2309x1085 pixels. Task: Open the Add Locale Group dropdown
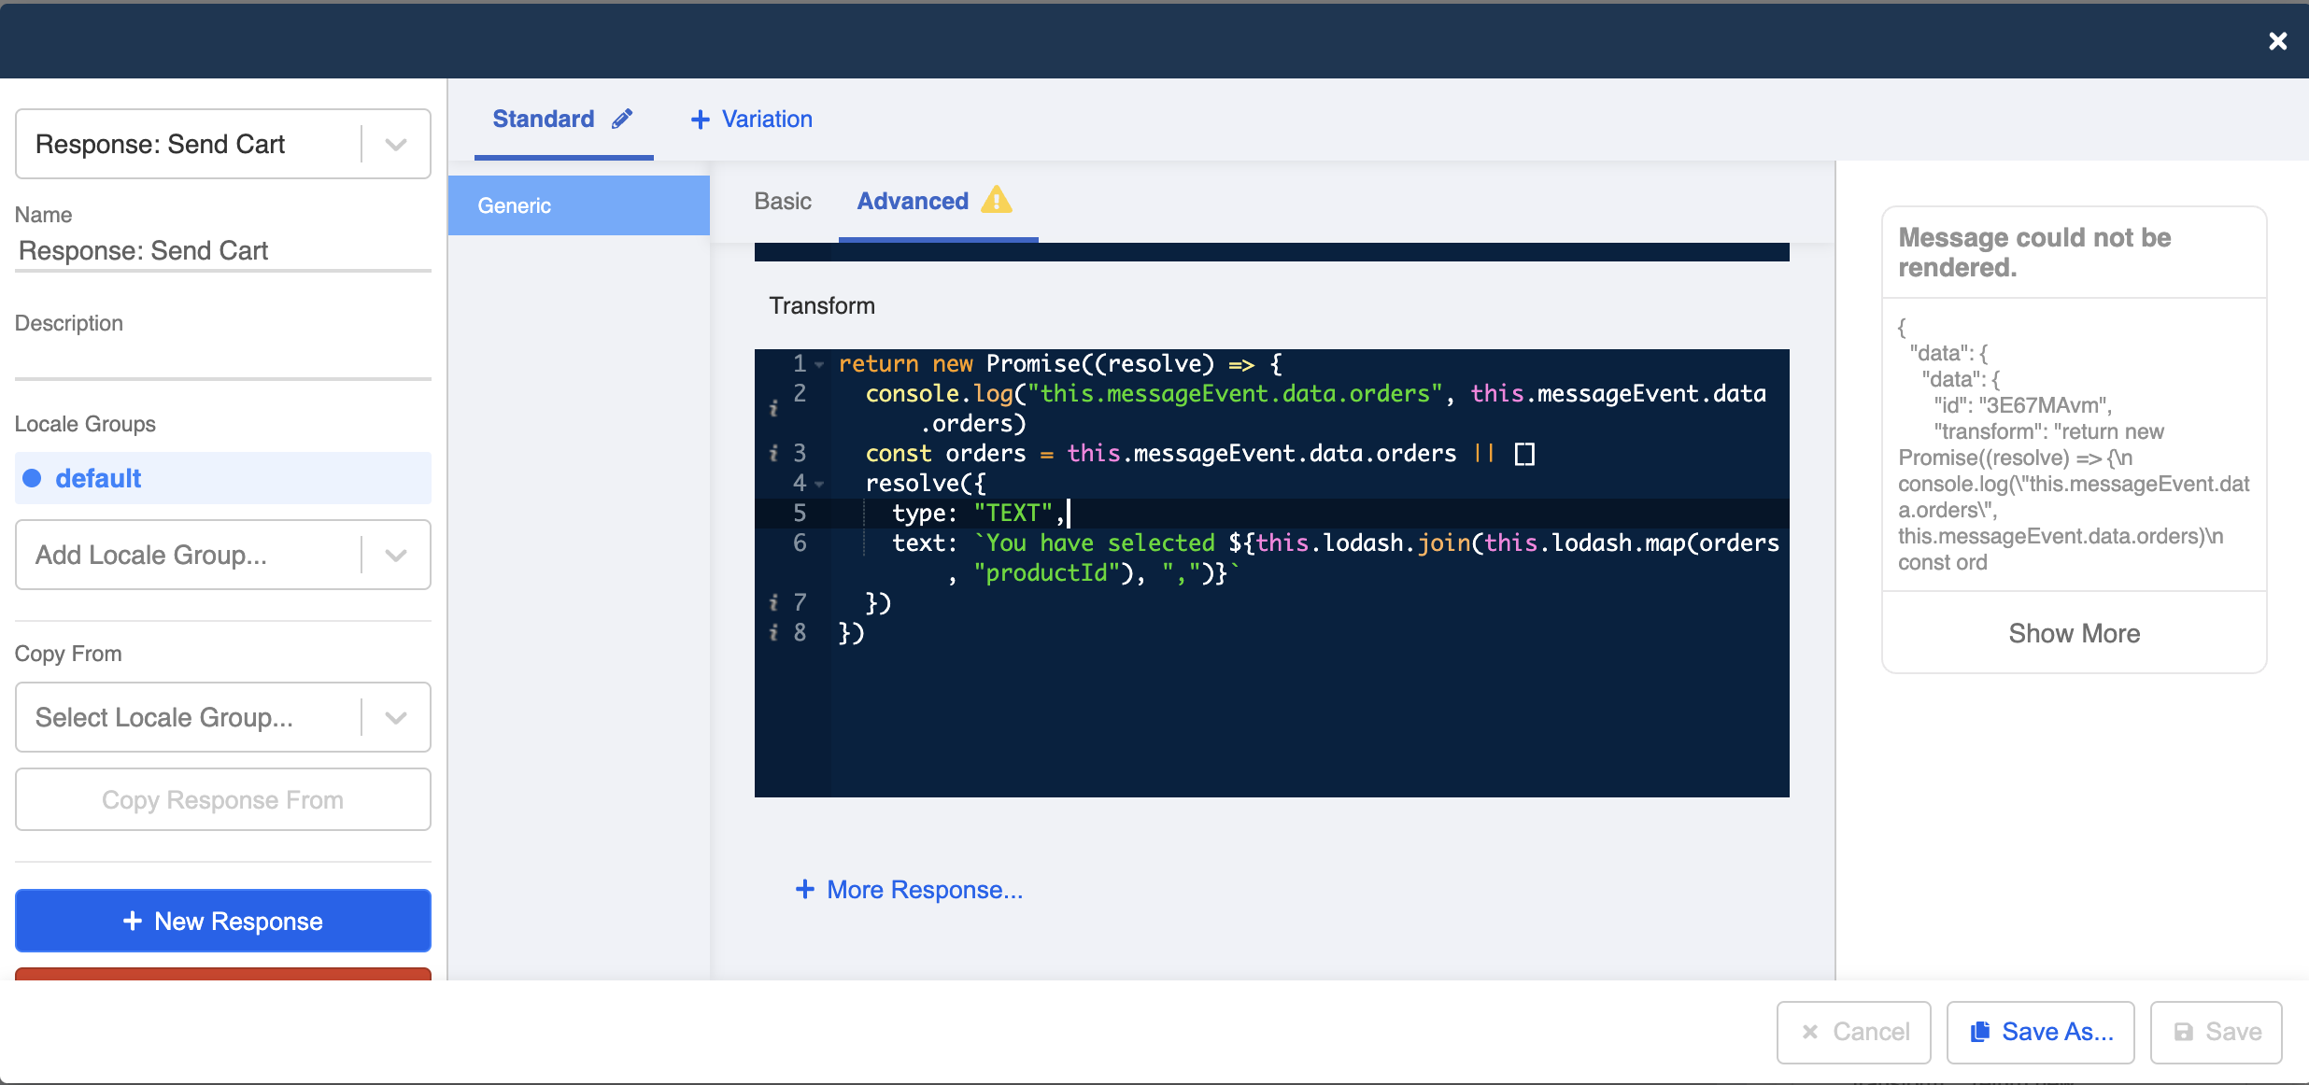click(x=396, y=555)
